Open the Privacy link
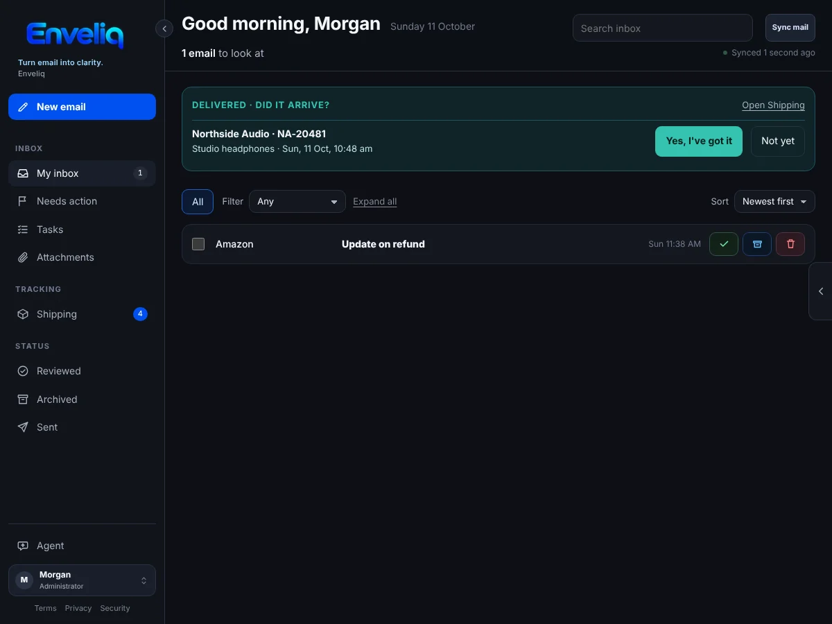 (x=78, y=608)
